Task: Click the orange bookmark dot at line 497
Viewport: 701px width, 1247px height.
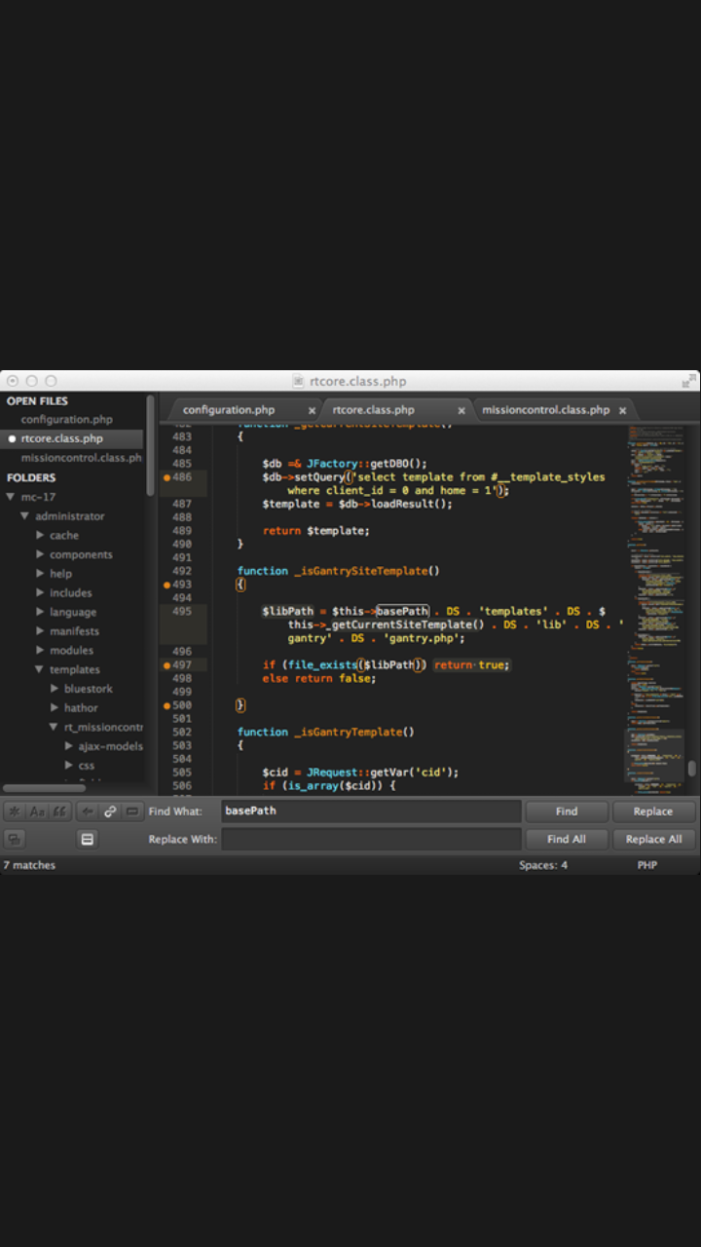Action: (166, 665)
